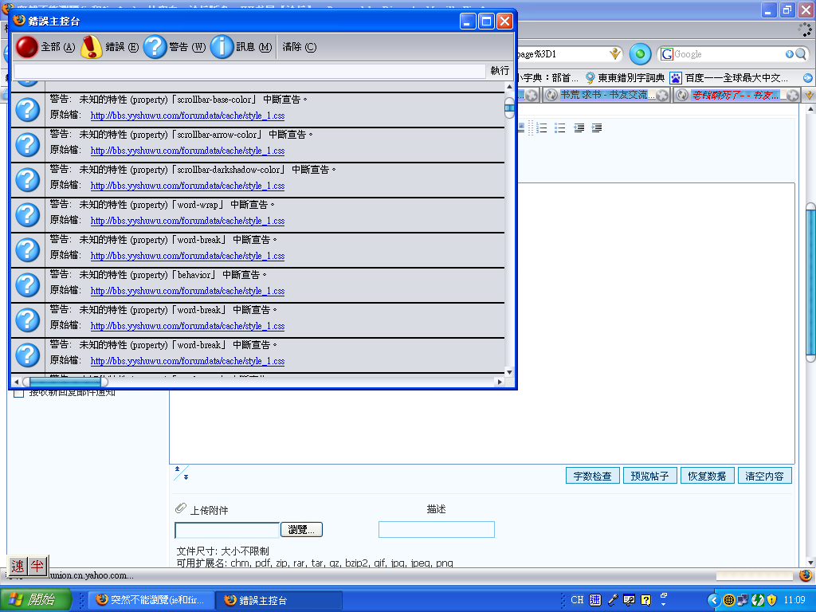Viewport: 816px width, 612px height.
Task: Click the language bar help icon
Action: [x=646, y=600]
